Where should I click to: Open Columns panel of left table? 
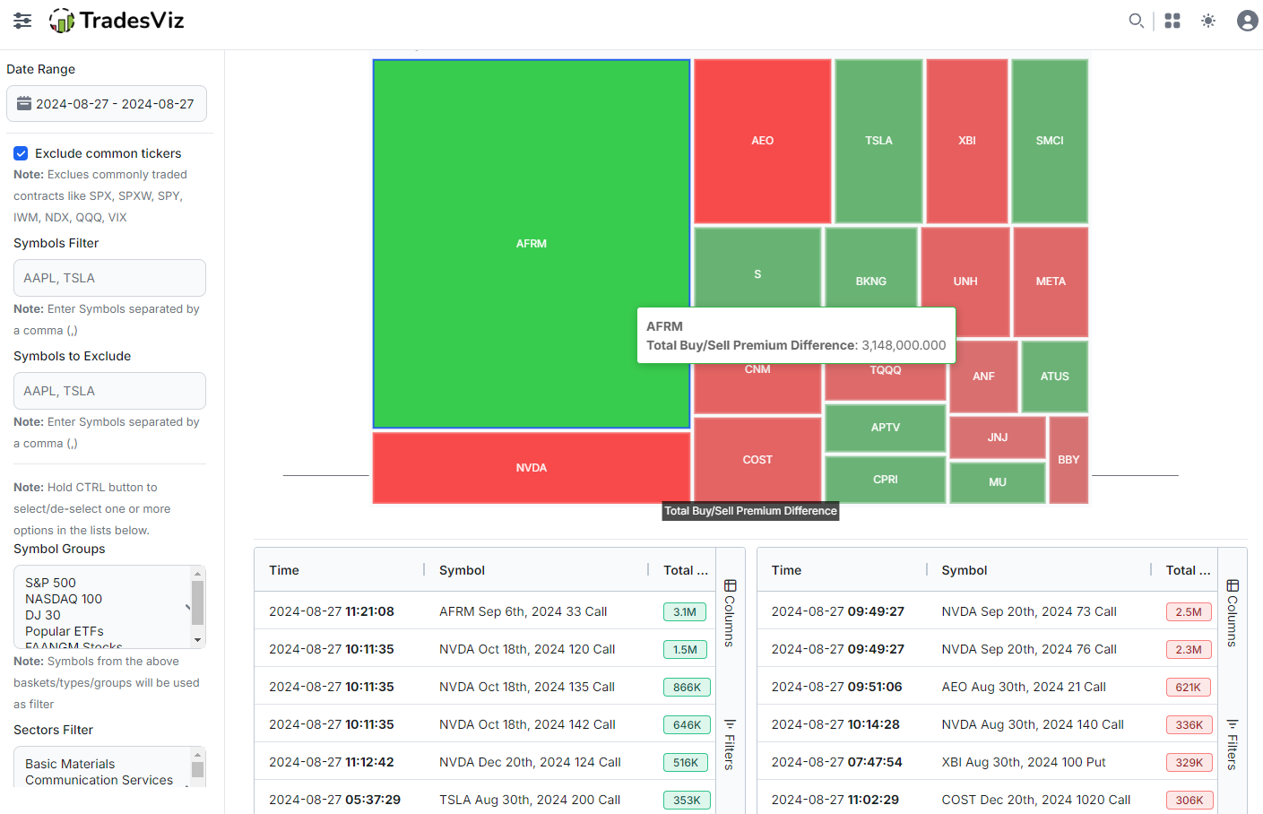tap(730, 613)
